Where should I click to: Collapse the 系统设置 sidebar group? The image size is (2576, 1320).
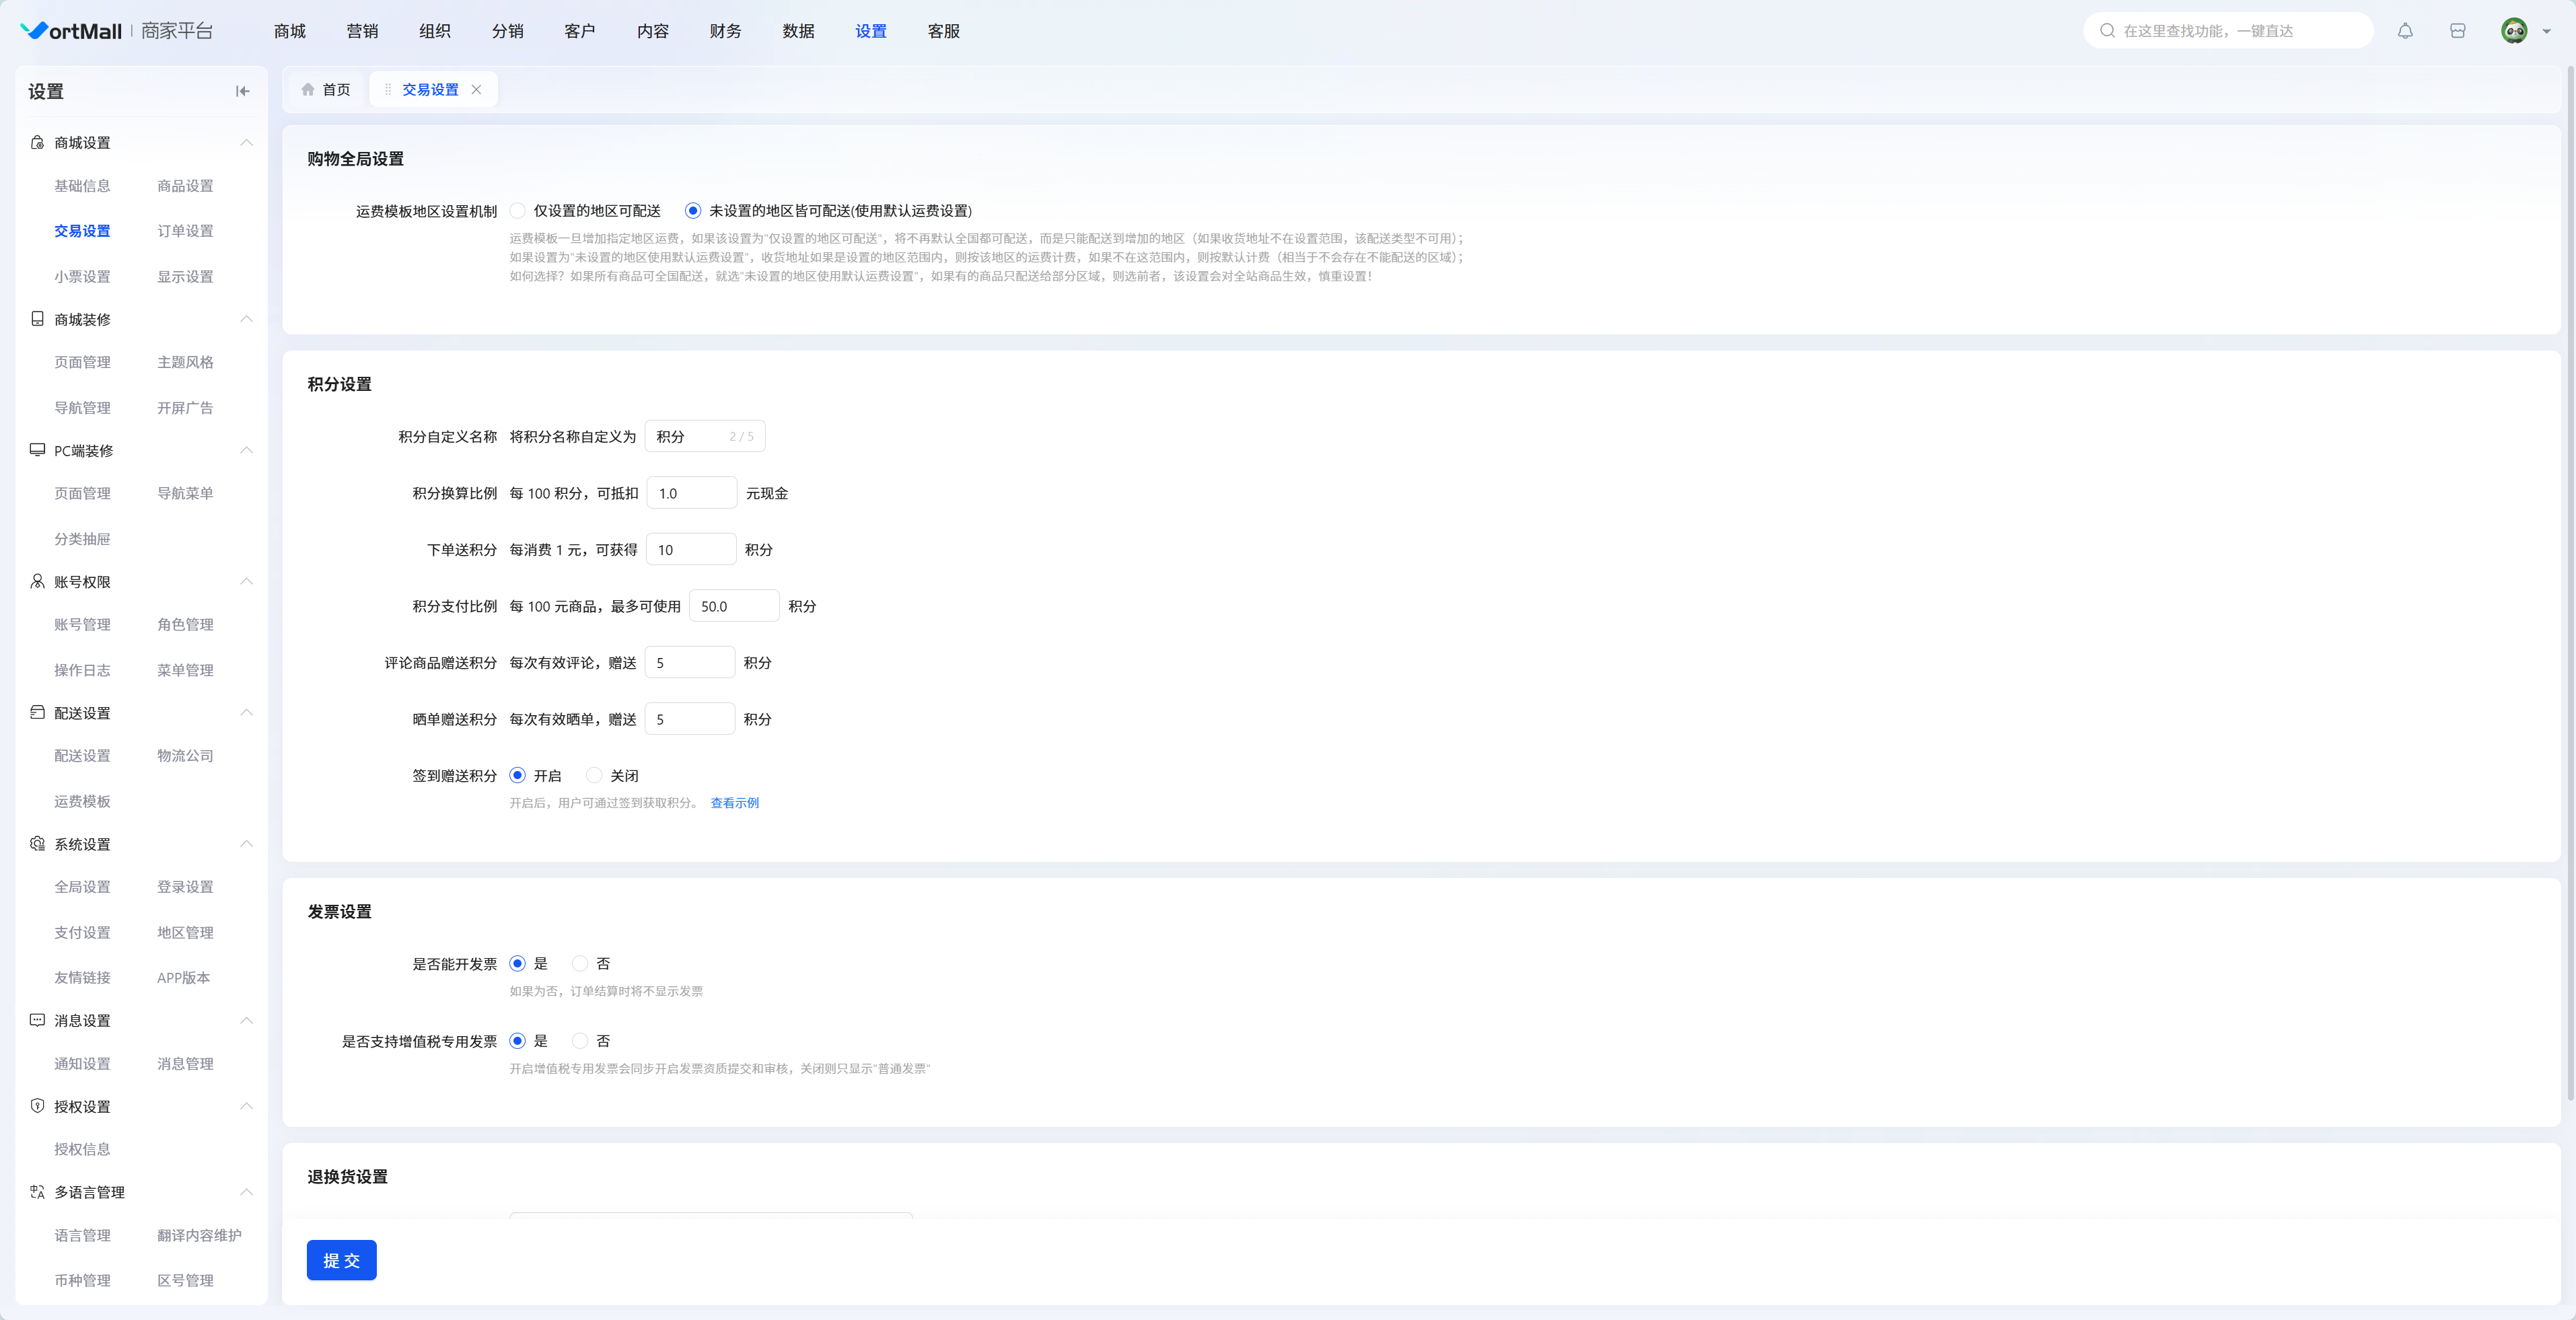[x=246, y=844]
